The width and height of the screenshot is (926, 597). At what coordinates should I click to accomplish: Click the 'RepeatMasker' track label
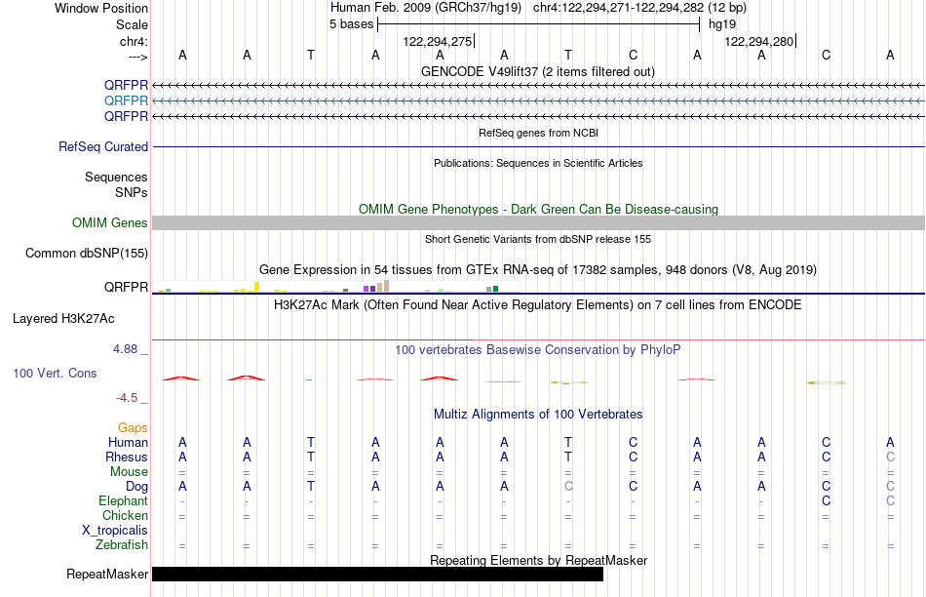click(107, 574)
